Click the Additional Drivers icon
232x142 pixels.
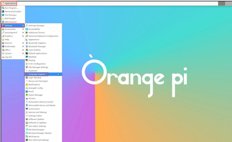[27, 33]
